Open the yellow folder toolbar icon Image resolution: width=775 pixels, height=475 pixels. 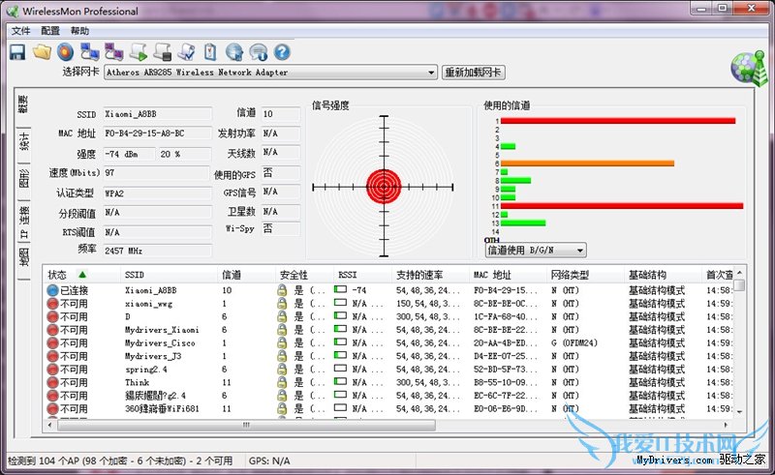[x=42, y=51]
